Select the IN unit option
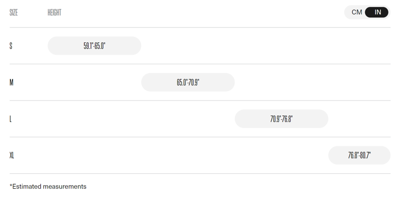This screenshot has width=399, height=217. tap(377, 12)
